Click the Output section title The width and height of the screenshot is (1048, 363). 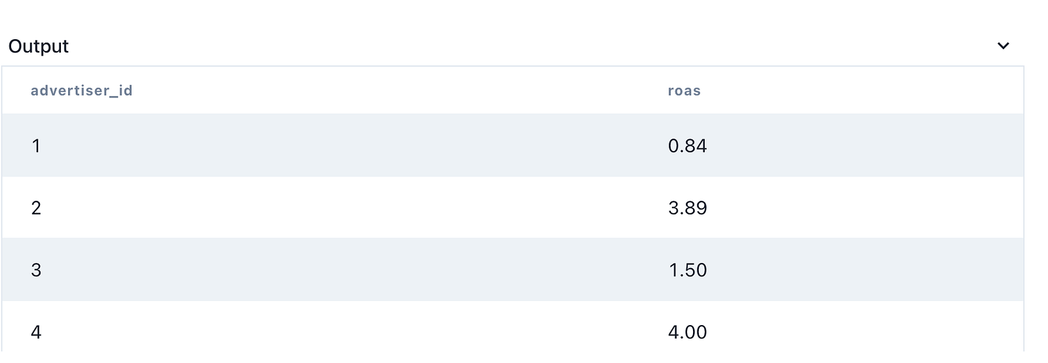pyautogui.click(x=39, y=46)
